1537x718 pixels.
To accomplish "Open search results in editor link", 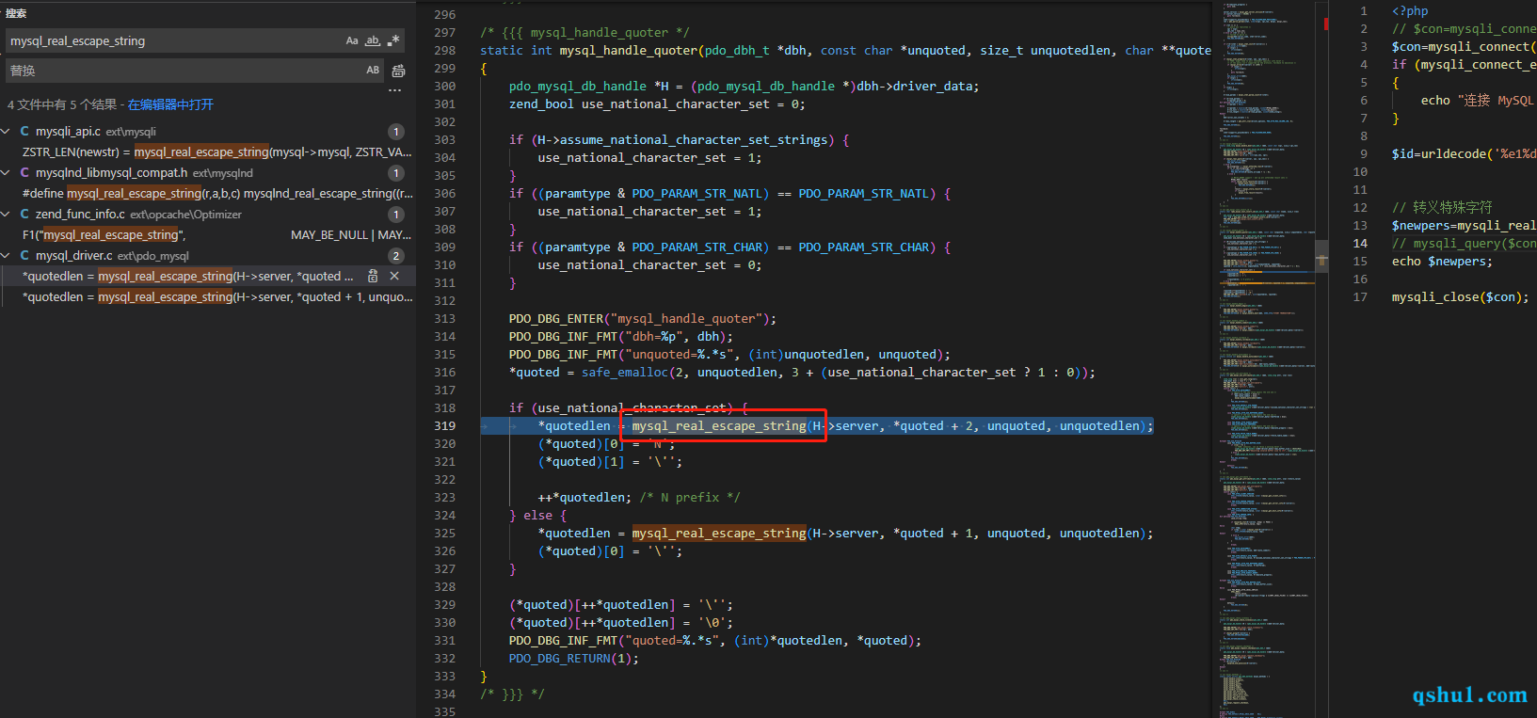I will 170,104.
